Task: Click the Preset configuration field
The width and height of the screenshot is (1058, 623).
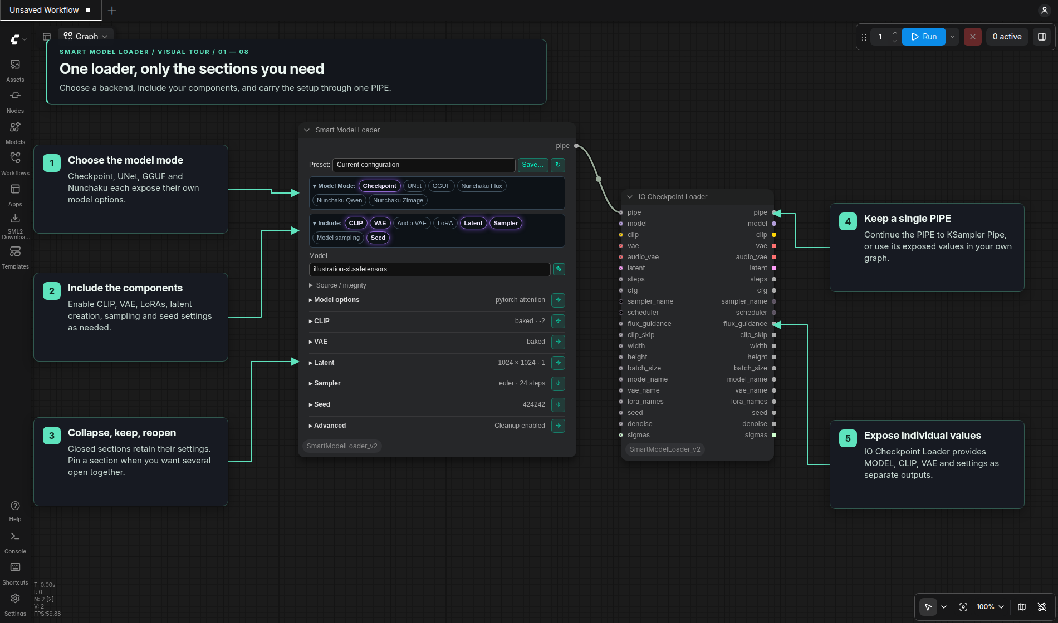Action: click(424, 165)
